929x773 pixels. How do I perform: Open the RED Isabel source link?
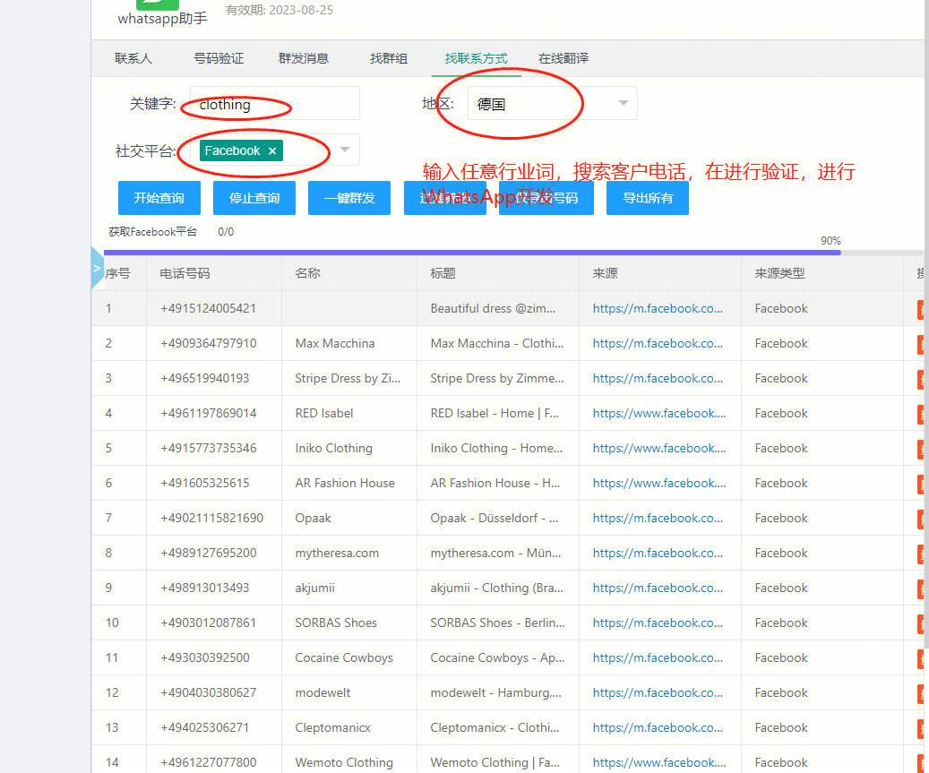pos(658,414)
